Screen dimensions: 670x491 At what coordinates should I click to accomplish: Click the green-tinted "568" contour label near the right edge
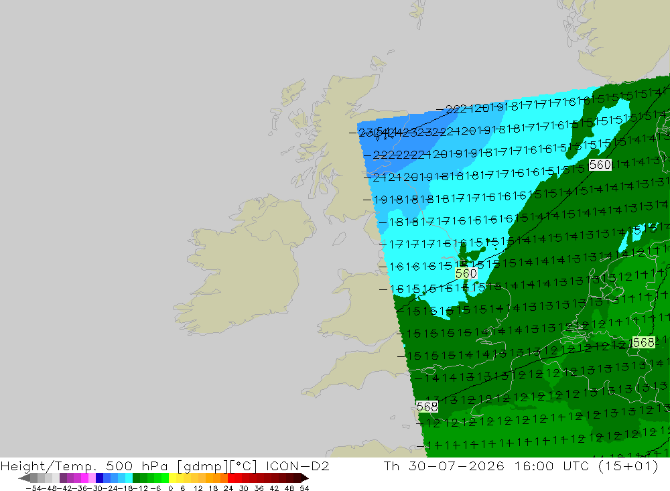click(643, 342)
